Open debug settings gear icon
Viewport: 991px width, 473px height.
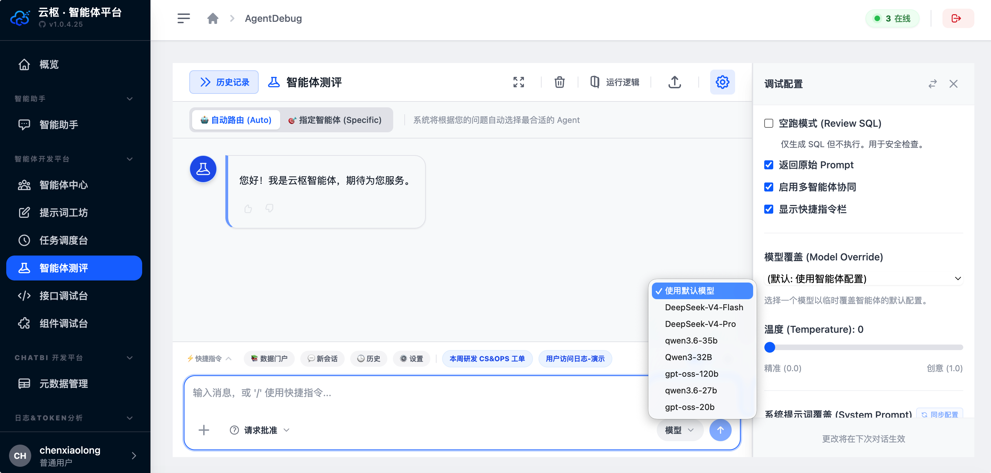(x=722, y=82)
